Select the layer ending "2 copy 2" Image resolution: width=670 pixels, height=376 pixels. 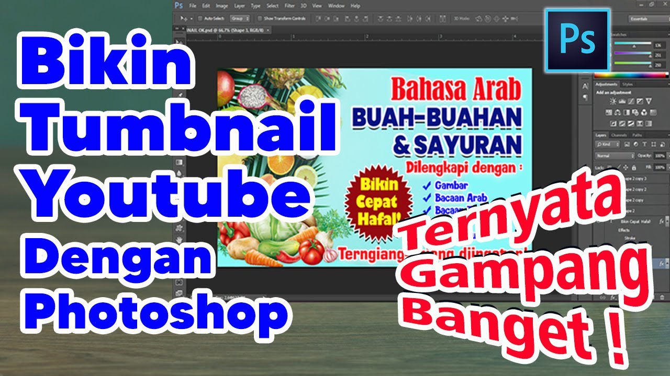click(x=636, y=190)
